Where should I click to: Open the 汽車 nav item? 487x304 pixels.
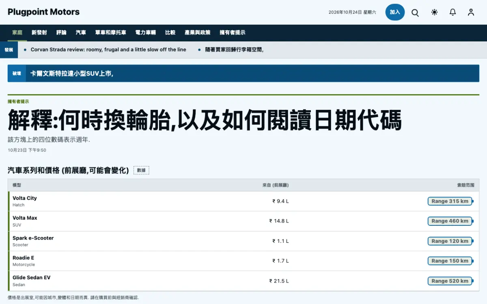pyautogui.click(x=81, y=33)
